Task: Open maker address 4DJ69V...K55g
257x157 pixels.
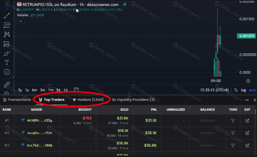Action: pyautogui.click(x=40, y=120)
